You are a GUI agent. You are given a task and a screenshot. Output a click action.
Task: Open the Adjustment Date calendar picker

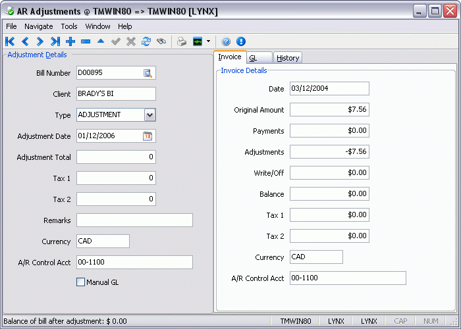tap(148, 136)
